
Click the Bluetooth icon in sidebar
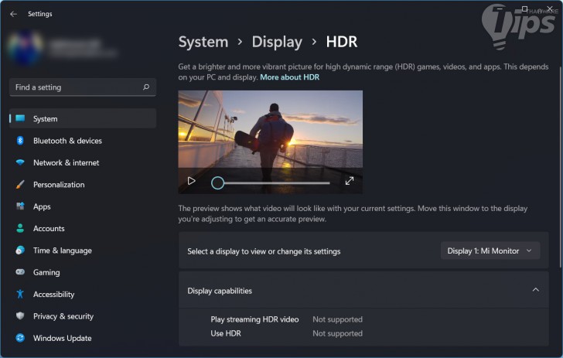click(x=20, y=141)
